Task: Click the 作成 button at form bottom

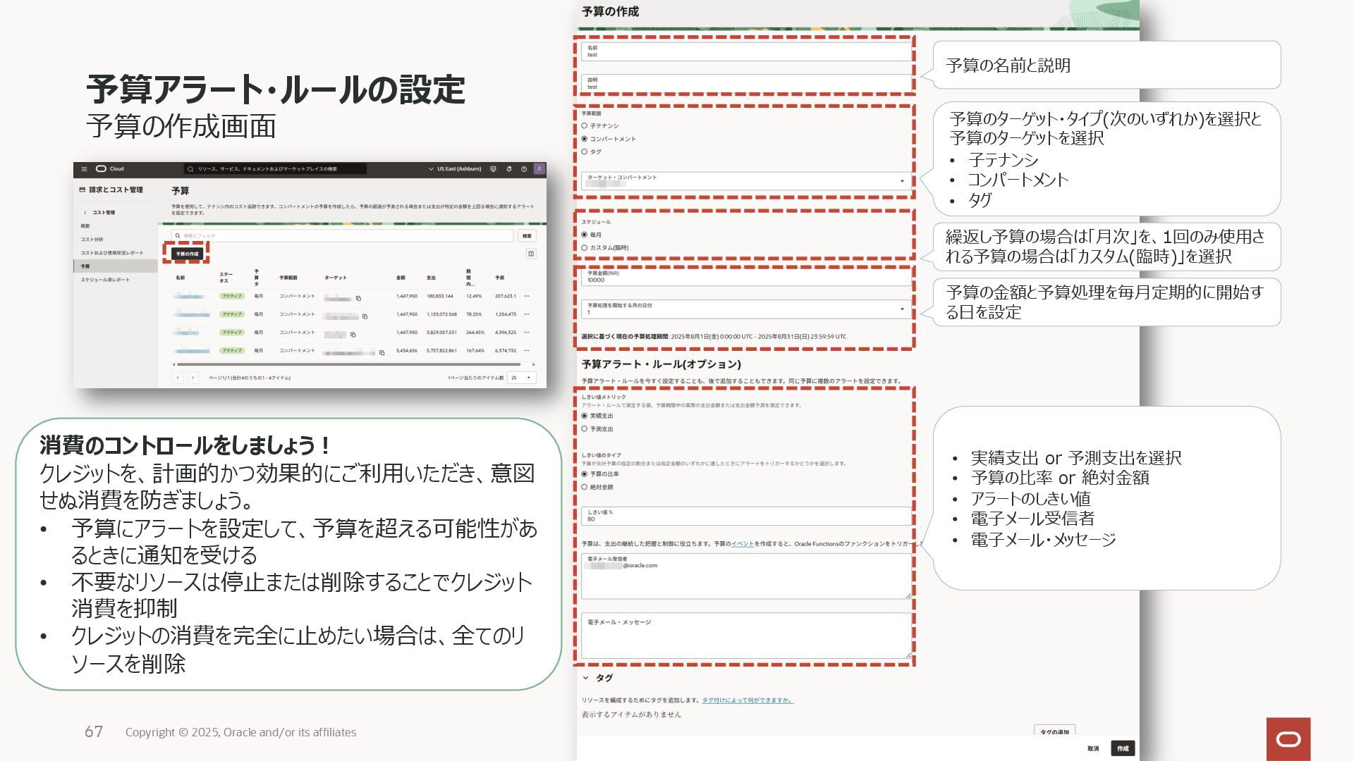Action: [x=1122, y=748]
